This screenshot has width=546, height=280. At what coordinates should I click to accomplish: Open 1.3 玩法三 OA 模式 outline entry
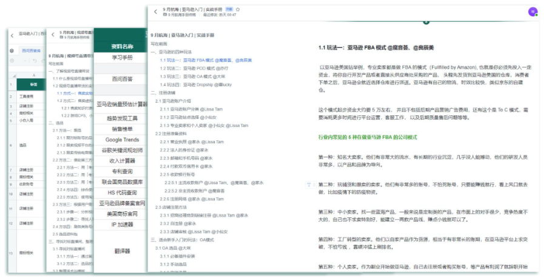[192, 77]
